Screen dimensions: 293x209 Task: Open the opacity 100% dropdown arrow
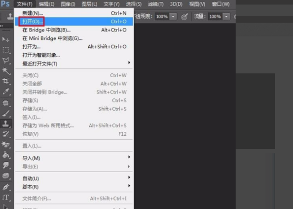pyautogui.click(x=173, y=17)
